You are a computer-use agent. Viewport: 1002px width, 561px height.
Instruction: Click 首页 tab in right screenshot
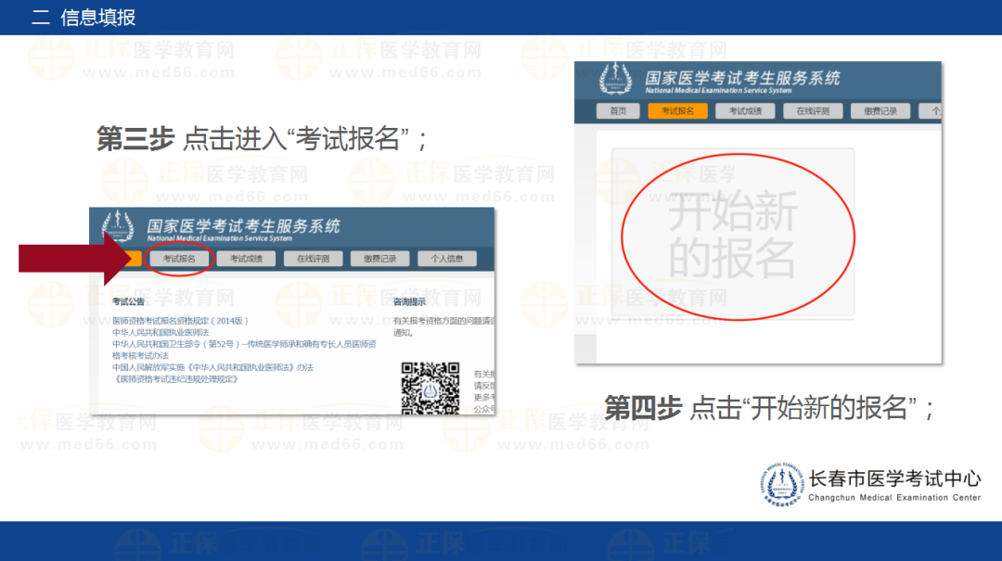618,111
